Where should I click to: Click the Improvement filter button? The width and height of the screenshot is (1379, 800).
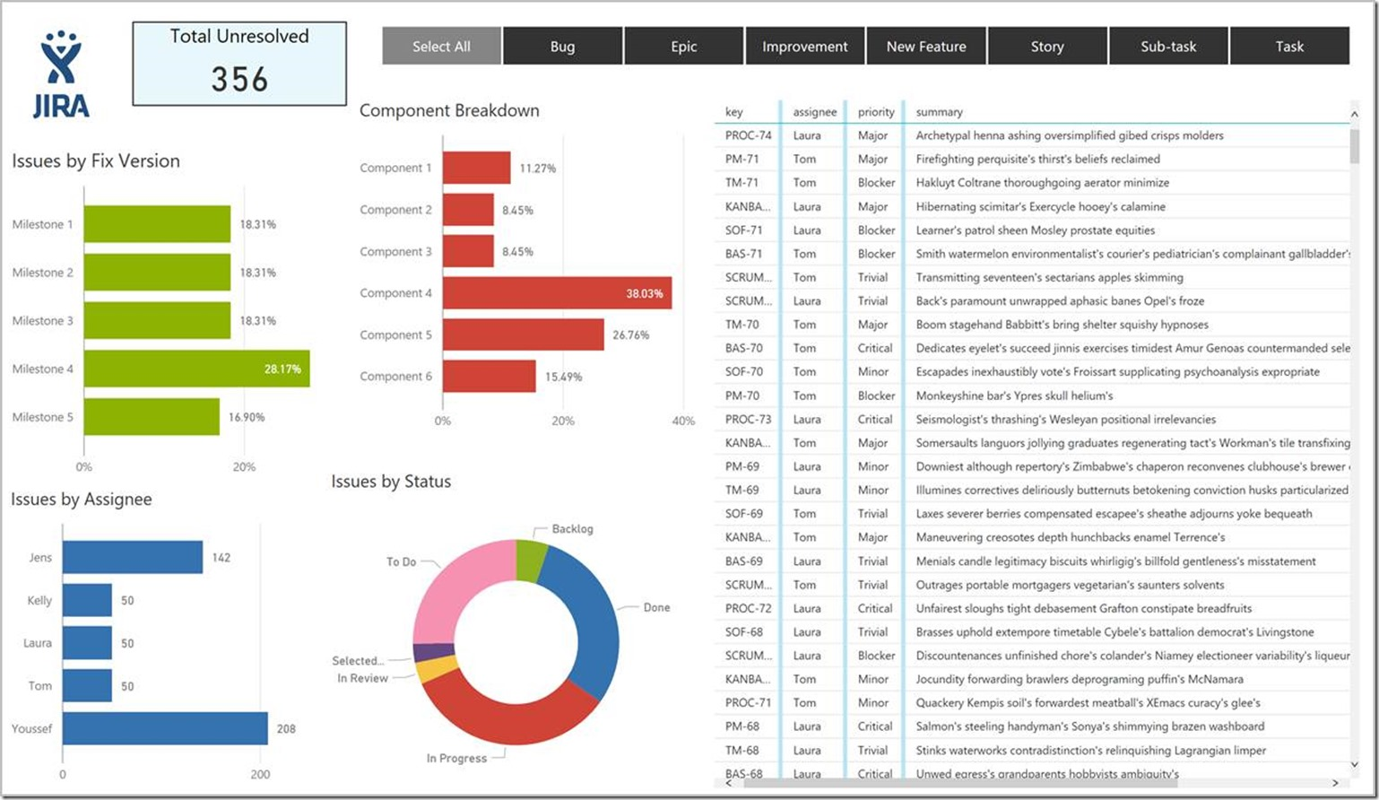tap(804, 46)
